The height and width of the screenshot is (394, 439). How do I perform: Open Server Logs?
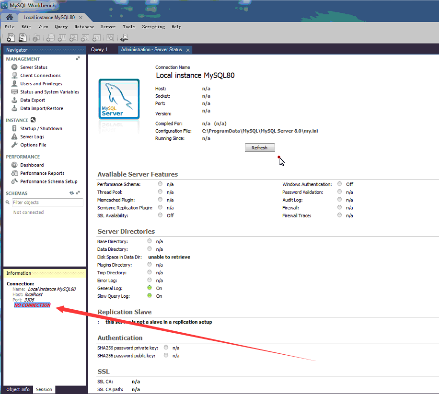(x=32, y=137)
